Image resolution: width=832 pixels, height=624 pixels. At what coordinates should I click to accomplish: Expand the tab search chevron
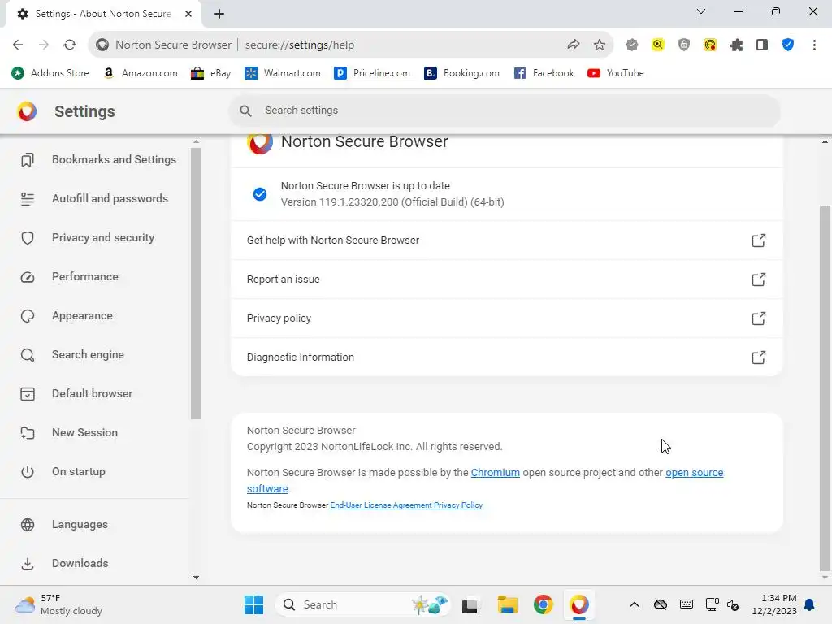point(701,11)
